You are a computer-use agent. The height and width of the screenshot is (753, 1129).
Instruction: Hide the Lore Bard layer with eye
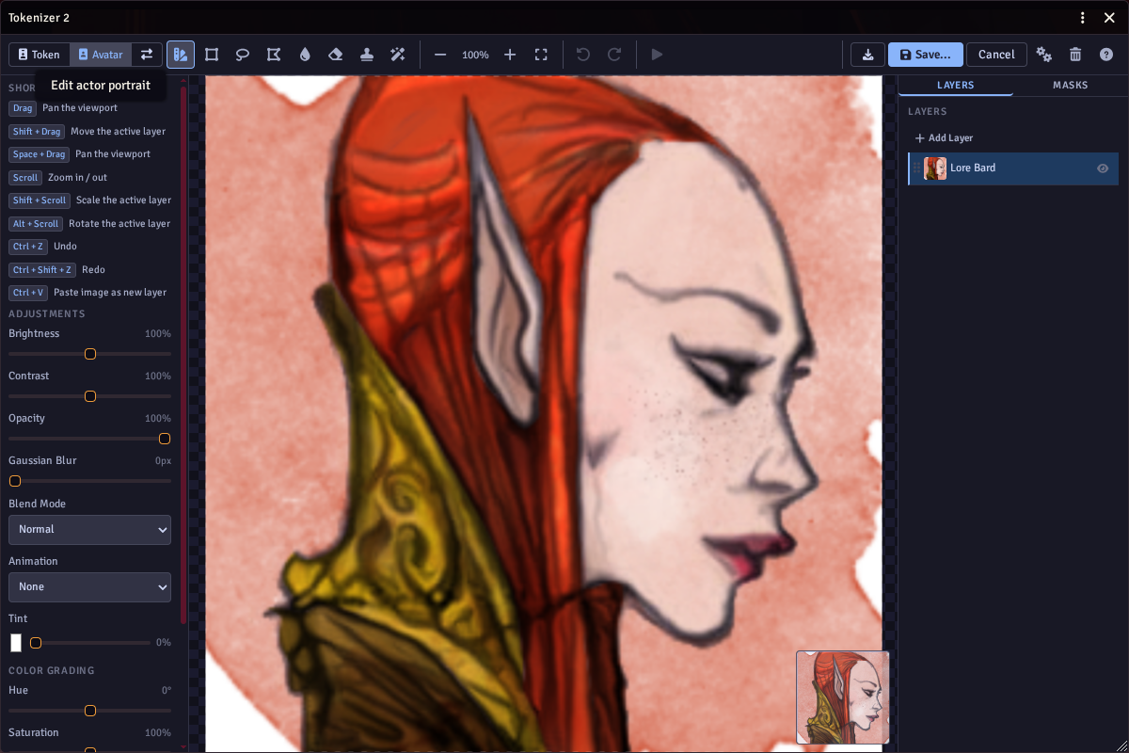1103,168
